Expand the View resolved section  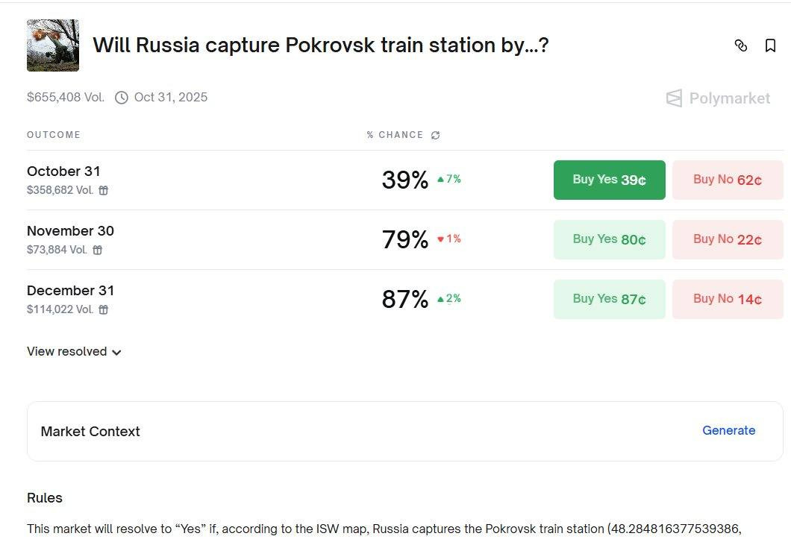point(74,352)
